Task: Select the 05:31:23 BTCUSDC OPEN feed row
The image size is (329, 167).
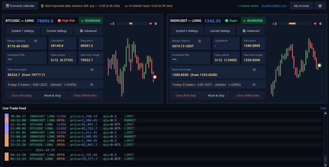Action: tap(163, 159)
